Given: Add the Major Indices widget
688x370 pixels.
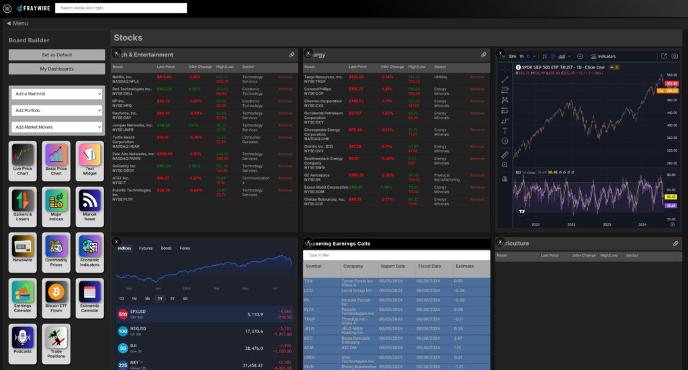Looking at the screenshot, I should (x=56, y=206).
